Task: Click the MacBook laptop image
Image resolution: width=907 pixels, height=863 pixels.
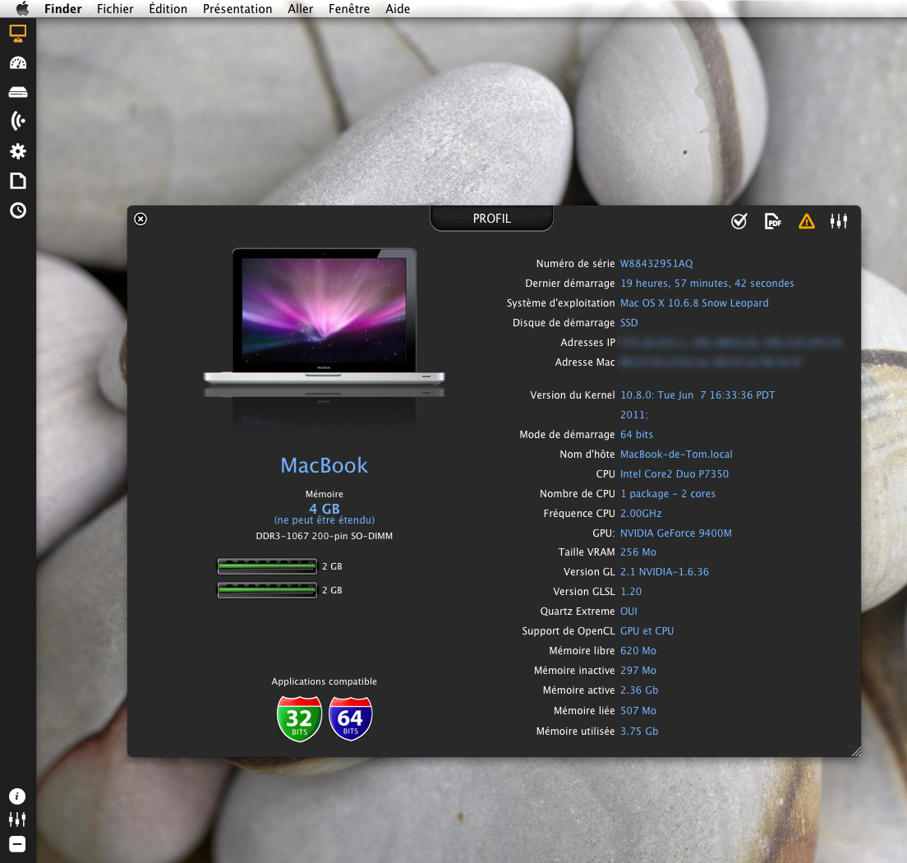Action: point(324,316)
